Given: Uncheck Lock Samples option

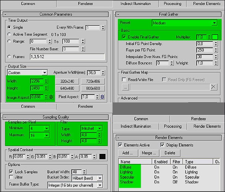Looking at the screenshot, I should (11, 172).
